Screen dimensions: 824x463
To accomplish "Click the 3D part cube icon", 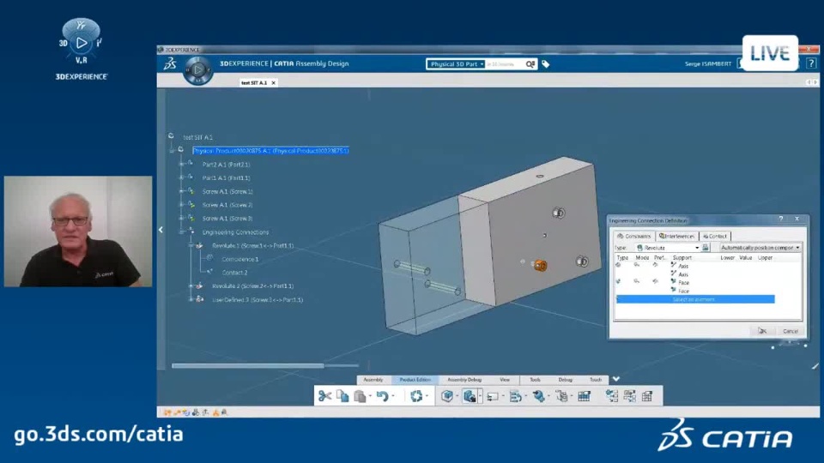I will pos(447,396).
